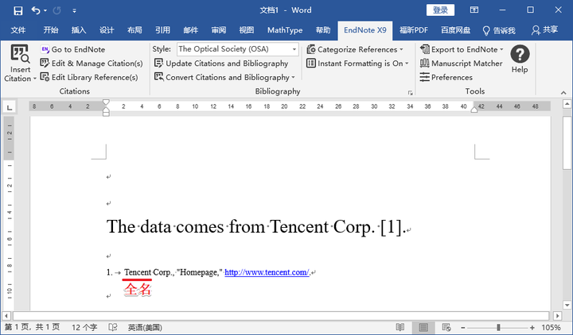This screenshot has height=335, width=573.
Task: Switch to Read Mode view
Action: tap(400, 327)
